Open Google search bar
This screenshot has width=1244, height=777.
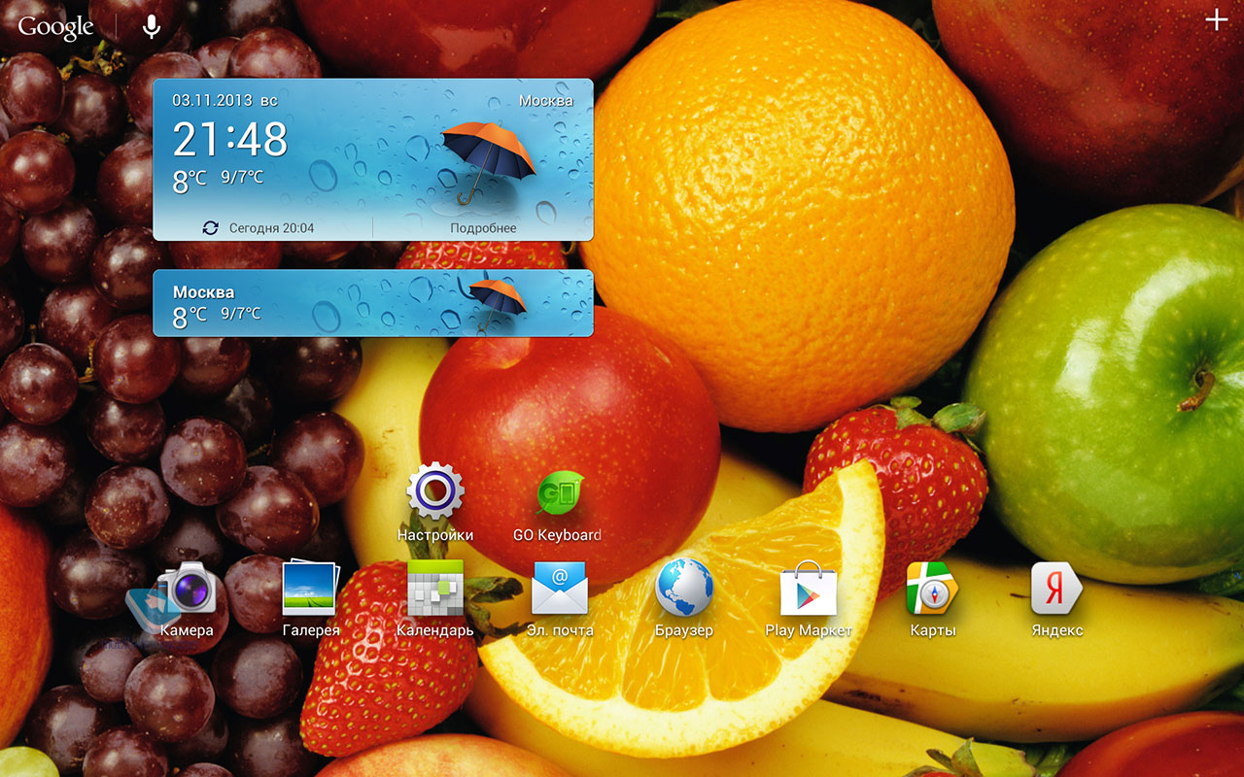pyautogui.click(x=55, y=27)
